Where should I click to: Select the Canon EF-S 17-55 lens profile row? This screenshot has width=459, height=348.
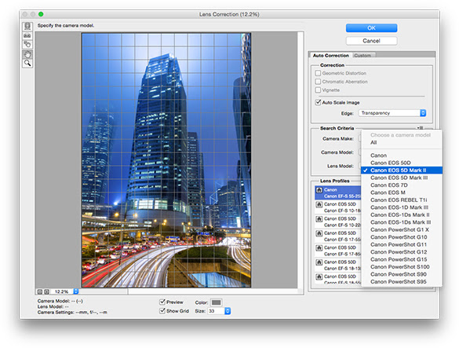click(338, 236)
